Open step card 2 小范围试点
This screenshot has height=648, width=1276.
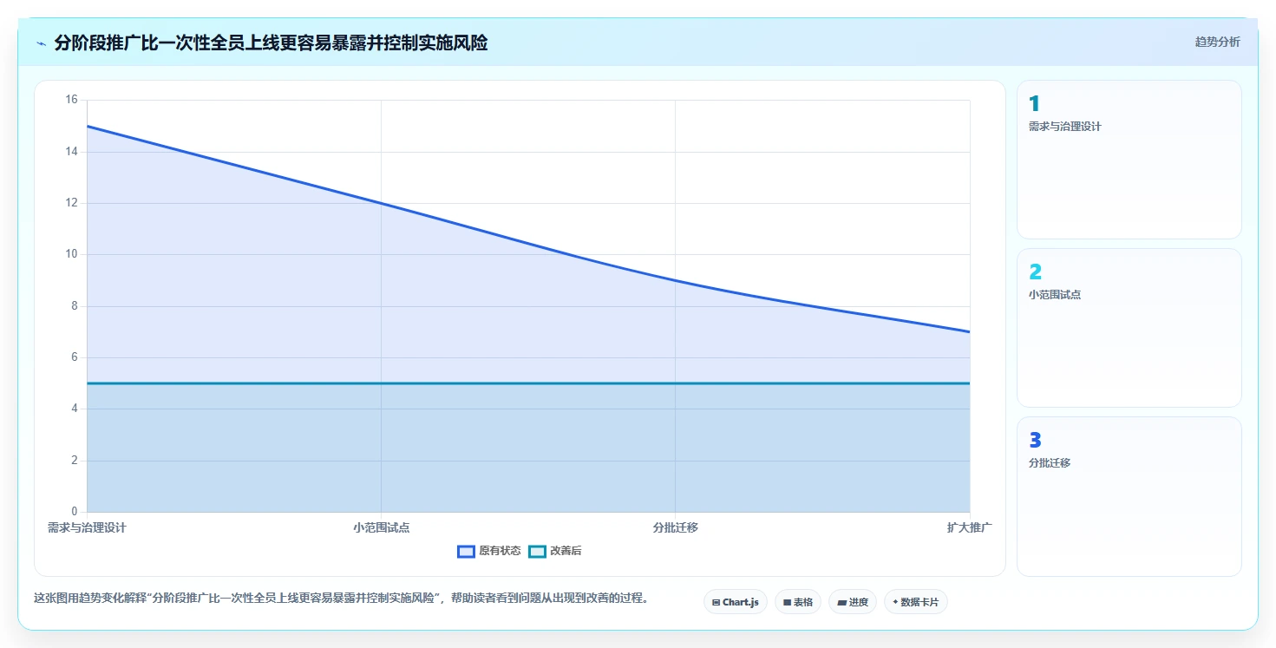pyautogui.click(x=1129, y=328)
